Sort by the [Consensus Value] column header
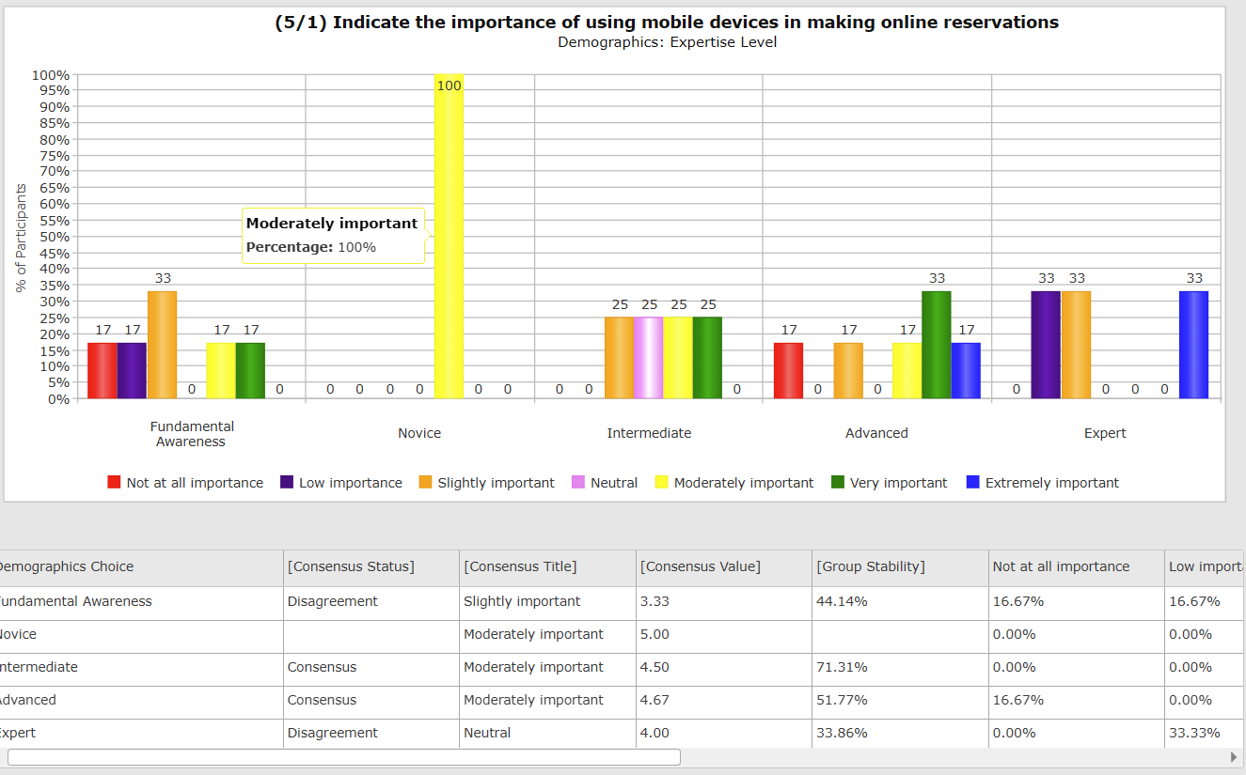This screenshot has width=1246, height=775. pyautogui.click(x=701, y=566)
